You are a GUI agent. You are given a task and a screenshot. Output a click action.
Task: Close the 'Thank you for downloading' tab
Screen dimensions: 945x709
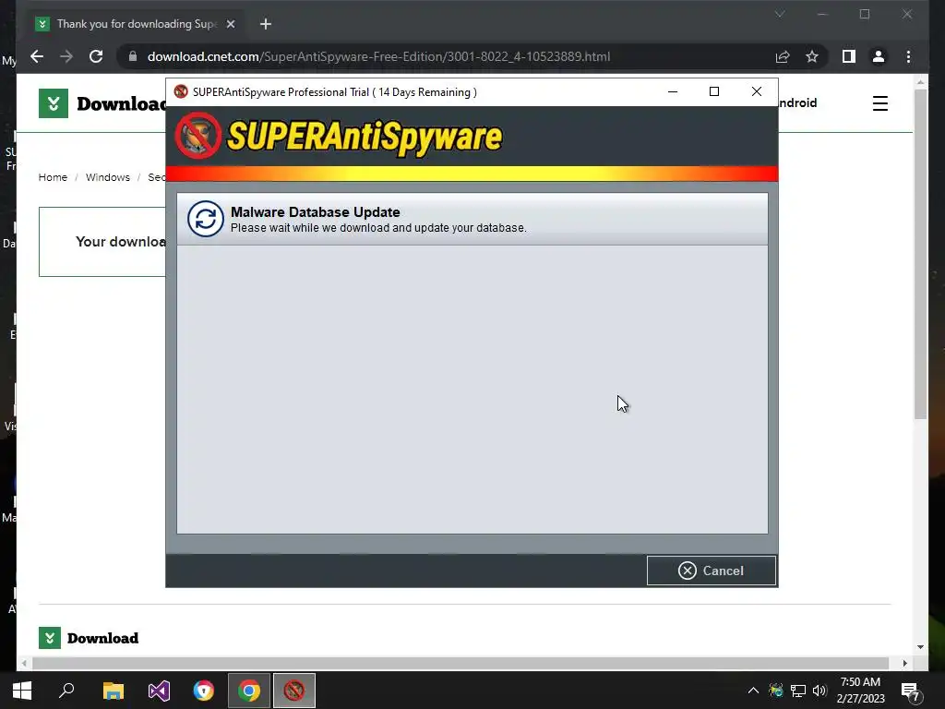point(230,24)
